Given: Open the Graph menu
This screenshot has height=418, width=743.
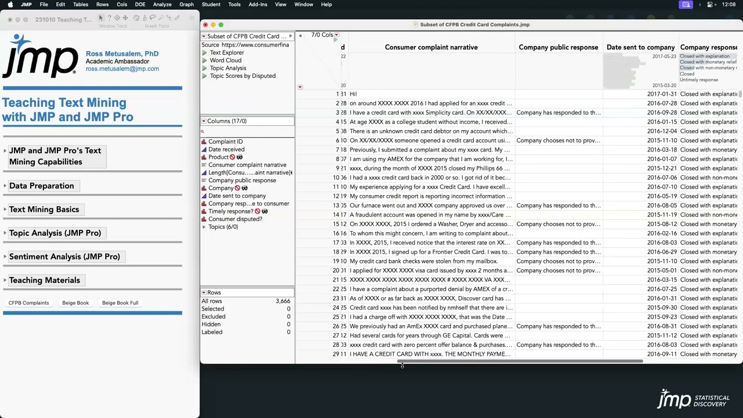Looking at the screenshot, I should [x=186, y=5].
